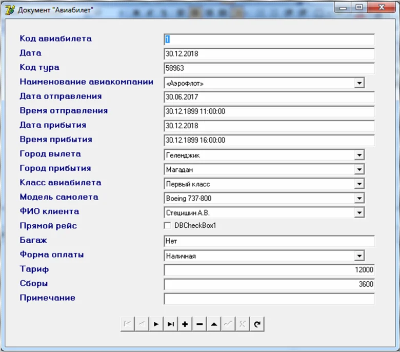Jump to the last record in navigator
400x352 pixels.
(x=171, y=324)
